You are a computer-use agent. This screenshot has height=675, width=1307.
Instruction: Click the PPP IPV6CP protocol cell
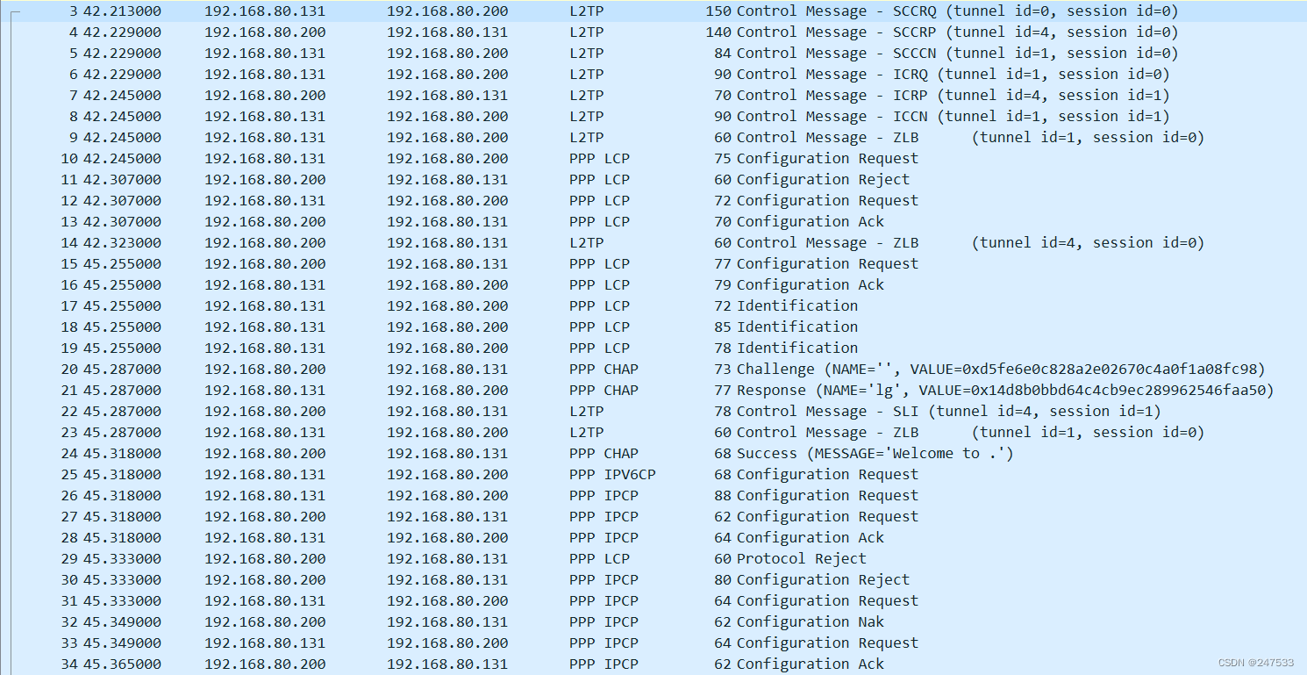(x=612, y=475)
